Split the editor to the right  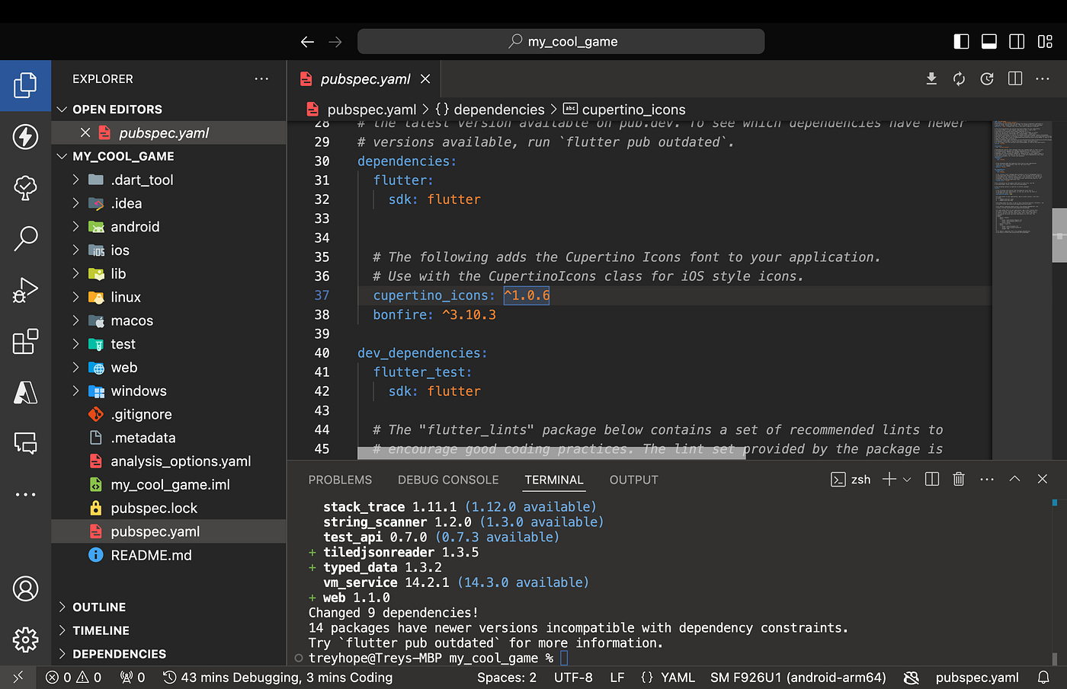pyautogui.click(x=1015, y=79)
